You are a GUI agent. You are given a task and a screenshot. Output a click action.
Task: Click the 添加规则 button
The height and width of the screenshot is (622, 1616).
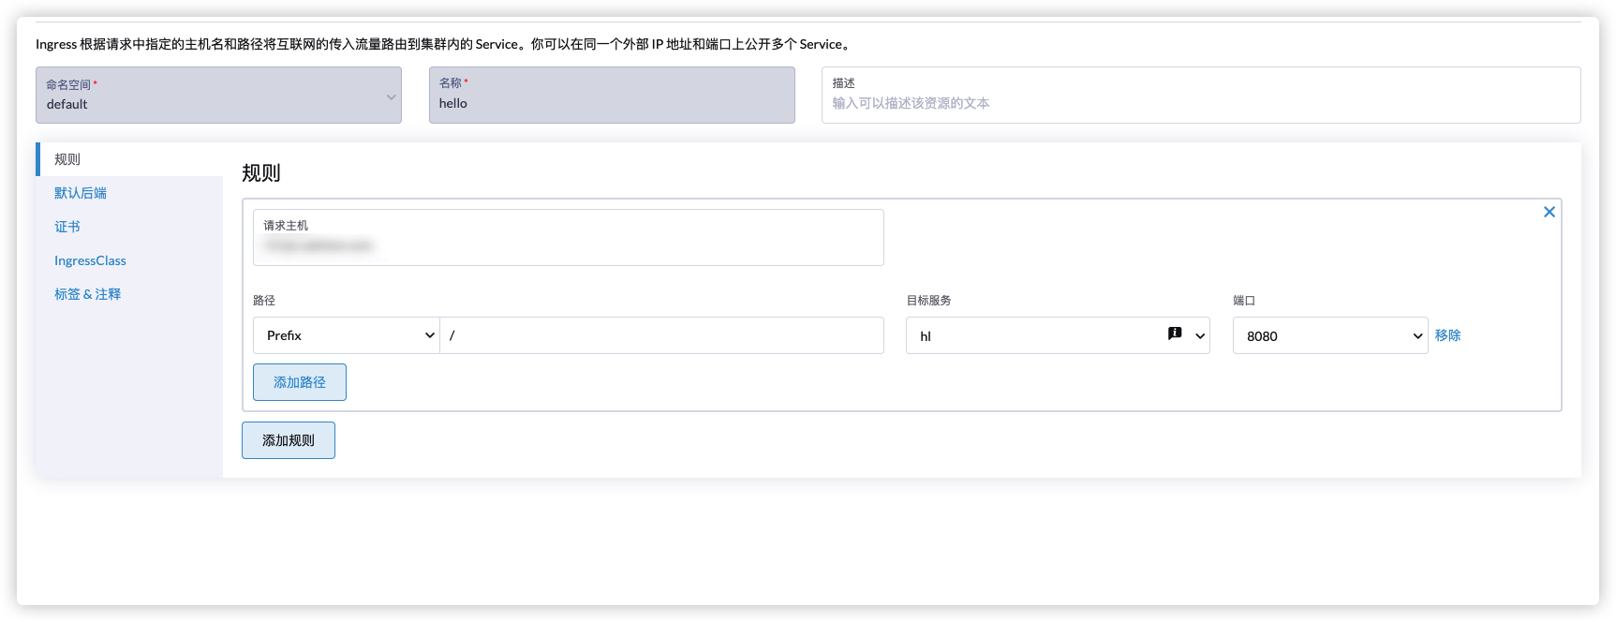coord(289,440)
